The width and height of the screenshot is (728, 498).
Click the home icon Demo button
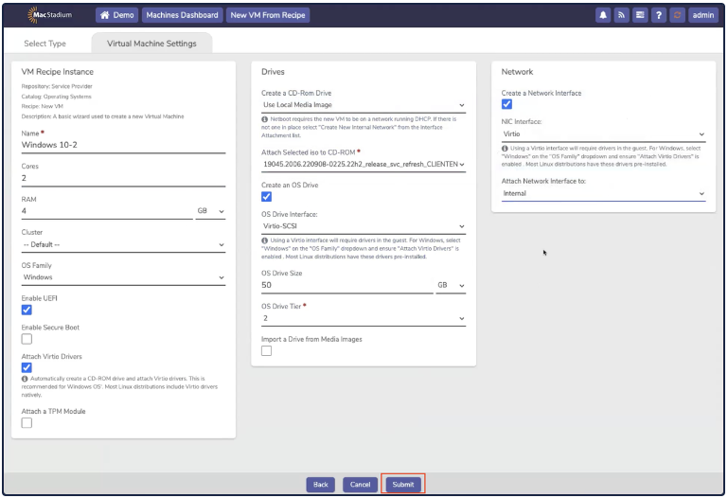point(116,15)
